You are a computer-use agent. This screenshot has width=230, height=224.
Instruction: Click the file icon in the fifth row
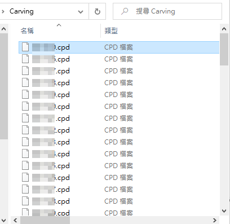(x=25, y=94)
